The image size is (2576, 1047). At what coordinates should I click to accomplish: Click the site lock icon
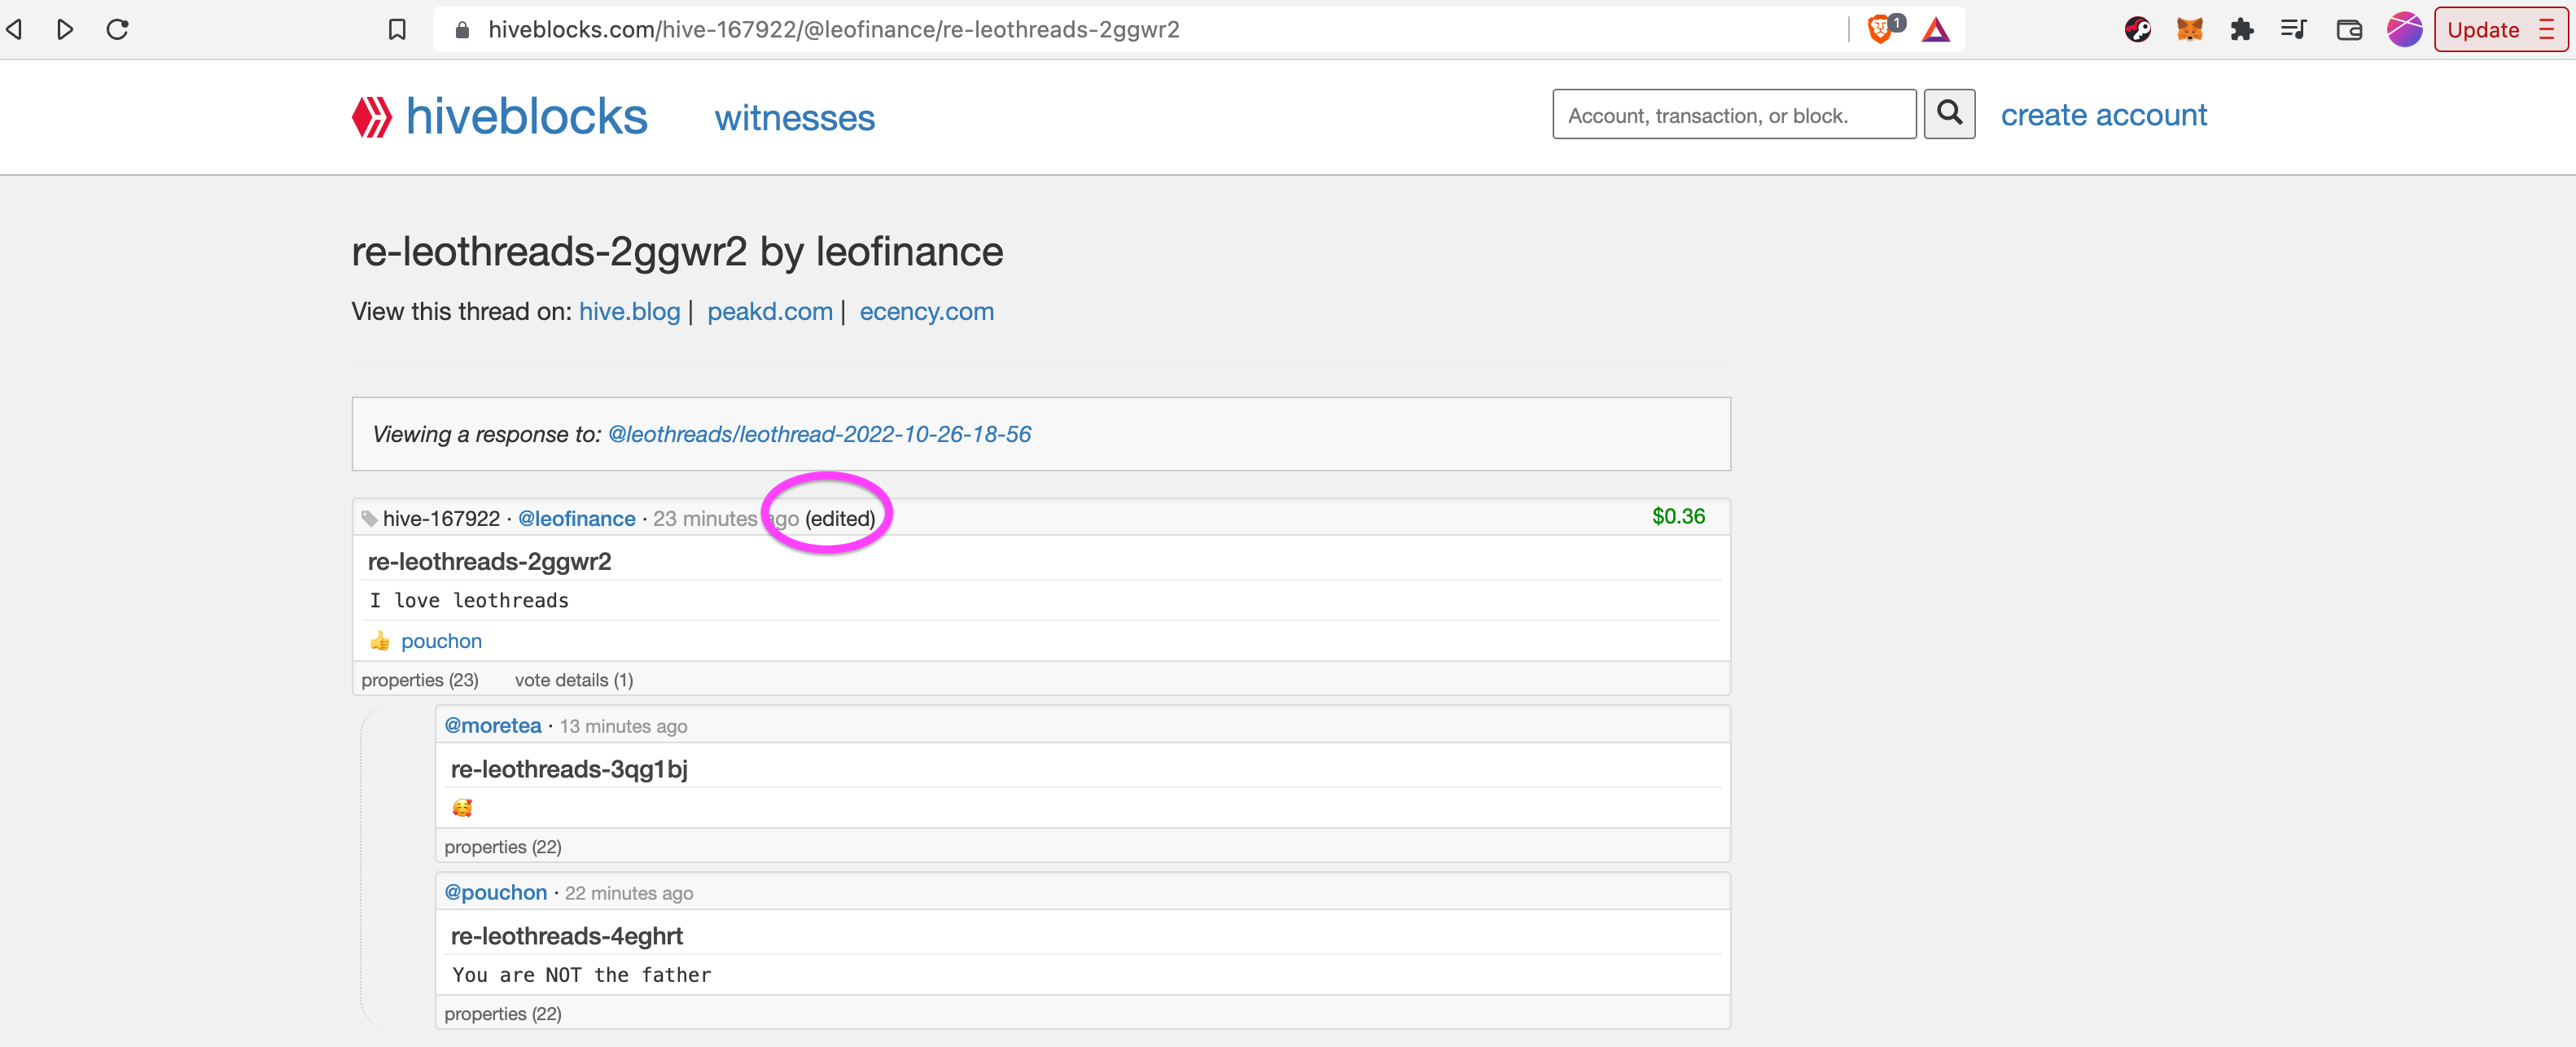click(462, 30)
